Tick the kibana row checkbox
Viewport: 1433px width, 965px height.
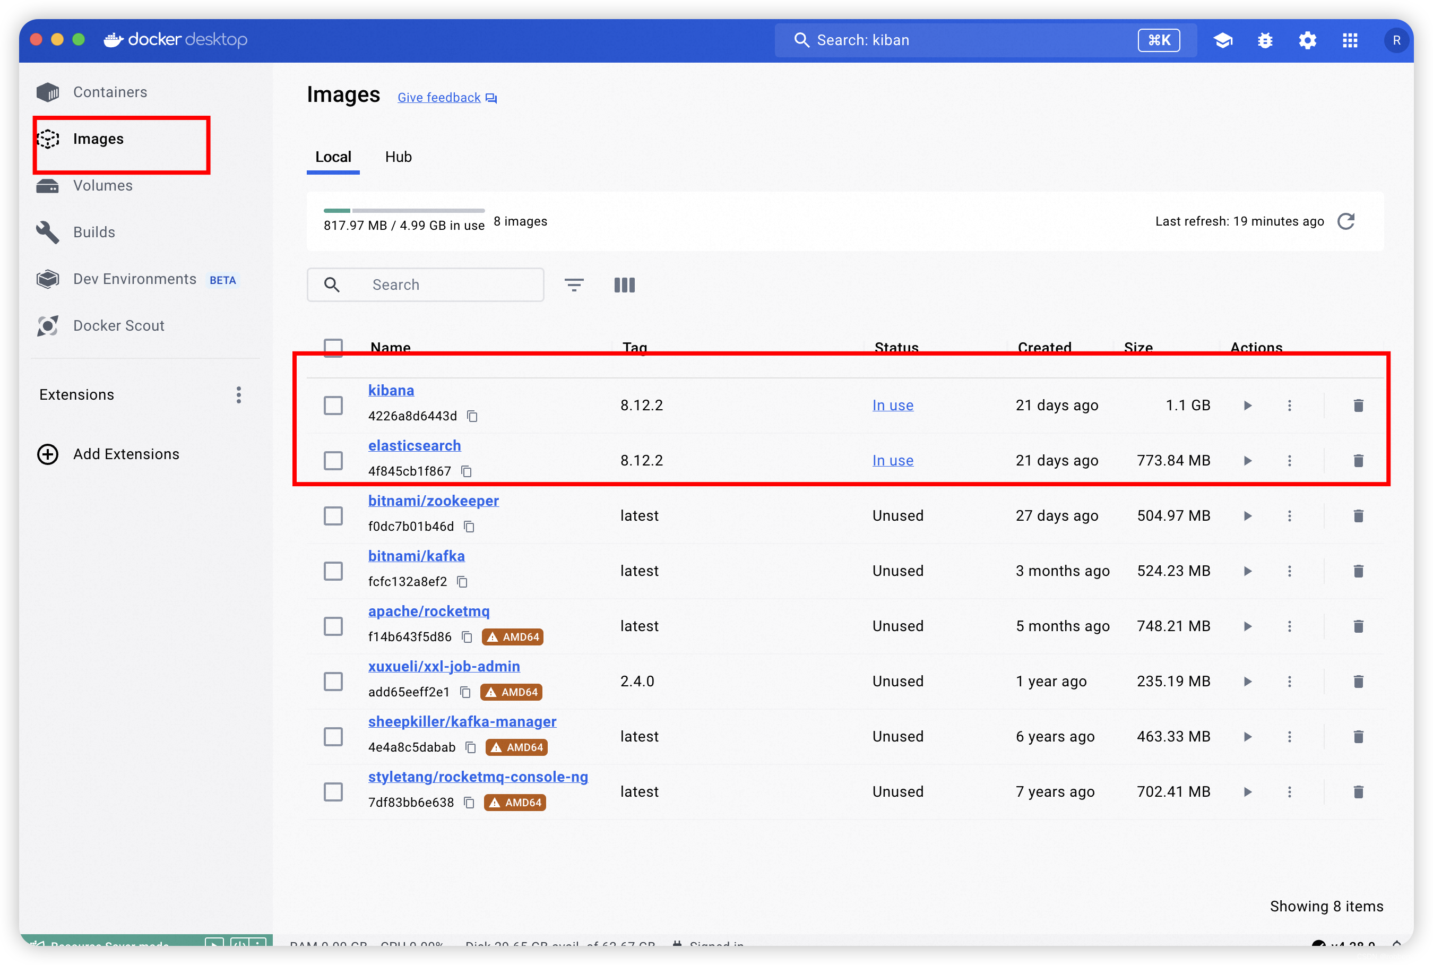click(333, 406)
